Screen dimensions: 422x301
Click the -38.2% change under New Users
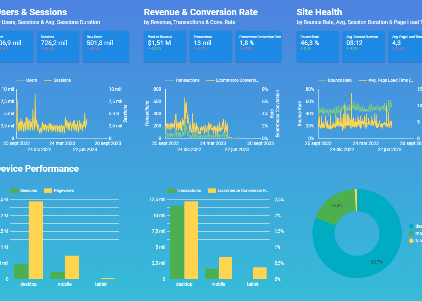pyautogui.click(x=94, y=48)
